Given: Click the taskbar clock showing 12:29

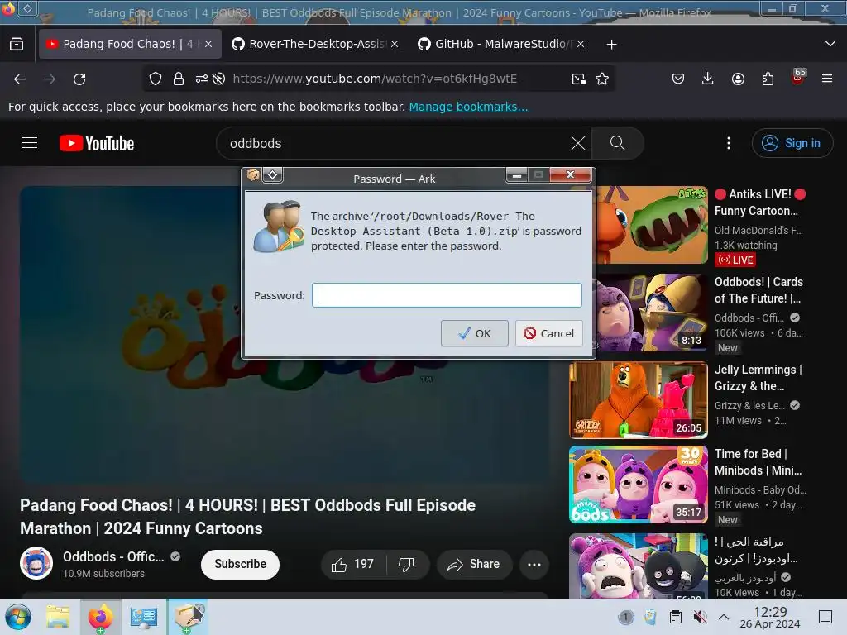Looking at the screenshot, I should coord(770,617).
